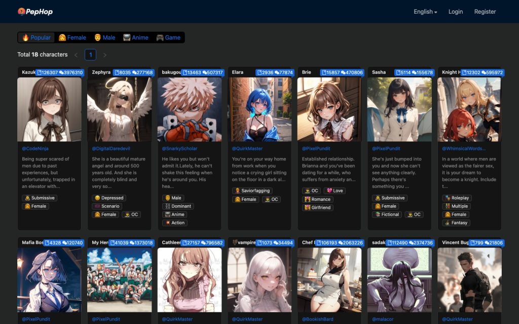Open the English language dropdown
This screenshot has height=324, width=519.
pyautogui.click(x=425, y=12)
